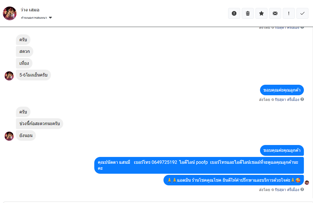Click avatar beside ยังนอน message

click(x=9, y=136)
